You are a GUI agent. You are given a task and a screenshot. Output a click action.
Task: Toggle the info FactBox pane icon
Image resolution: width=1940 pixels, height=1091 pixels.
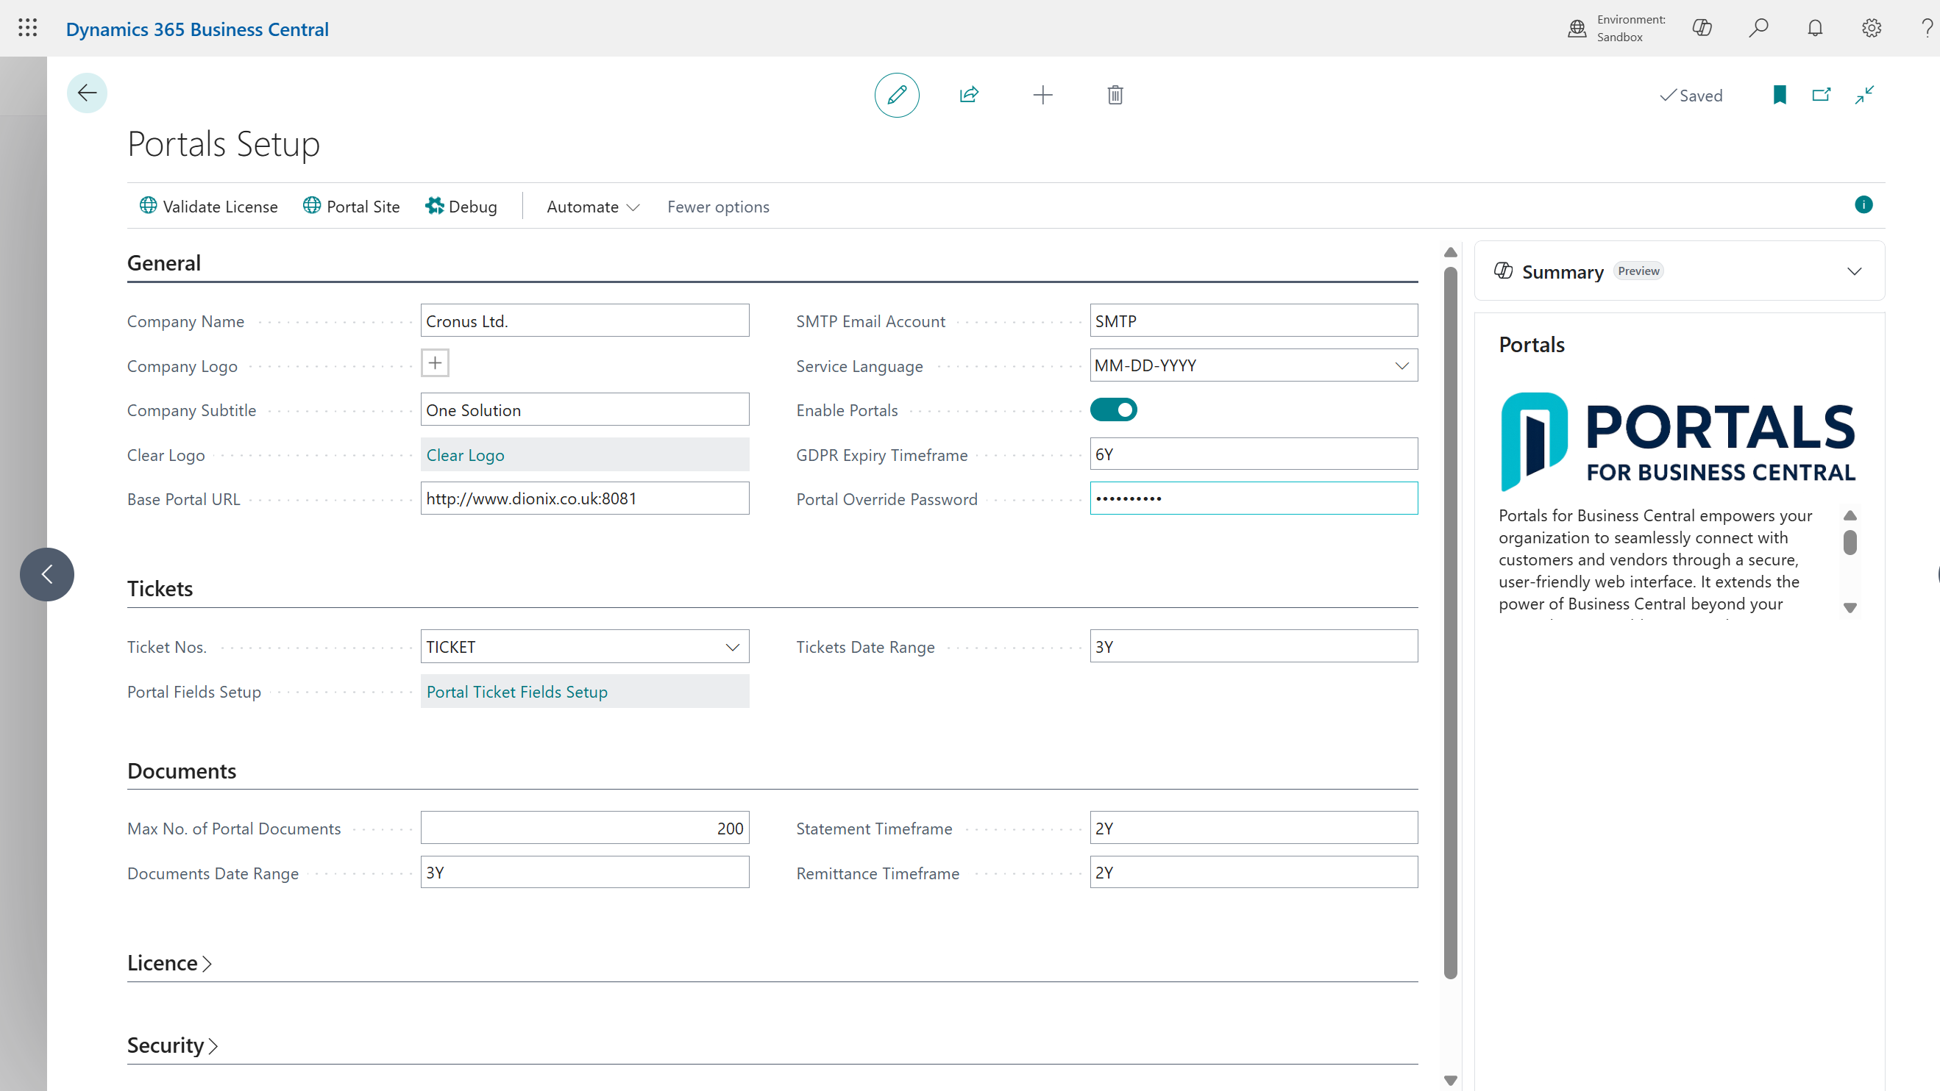coord(1863,204)
